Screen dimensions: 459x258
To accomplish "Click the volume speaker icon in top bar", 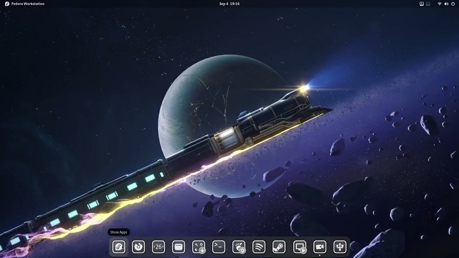I will (446, 4).
